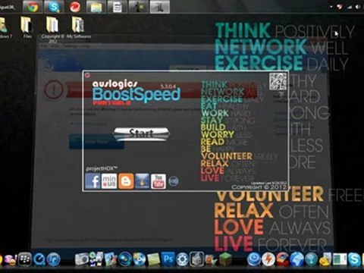Image resolution: width=364 pixels, height=273 pixels.
Task: Open the CCleaner icon in the dock
Action: click(282, 259)
